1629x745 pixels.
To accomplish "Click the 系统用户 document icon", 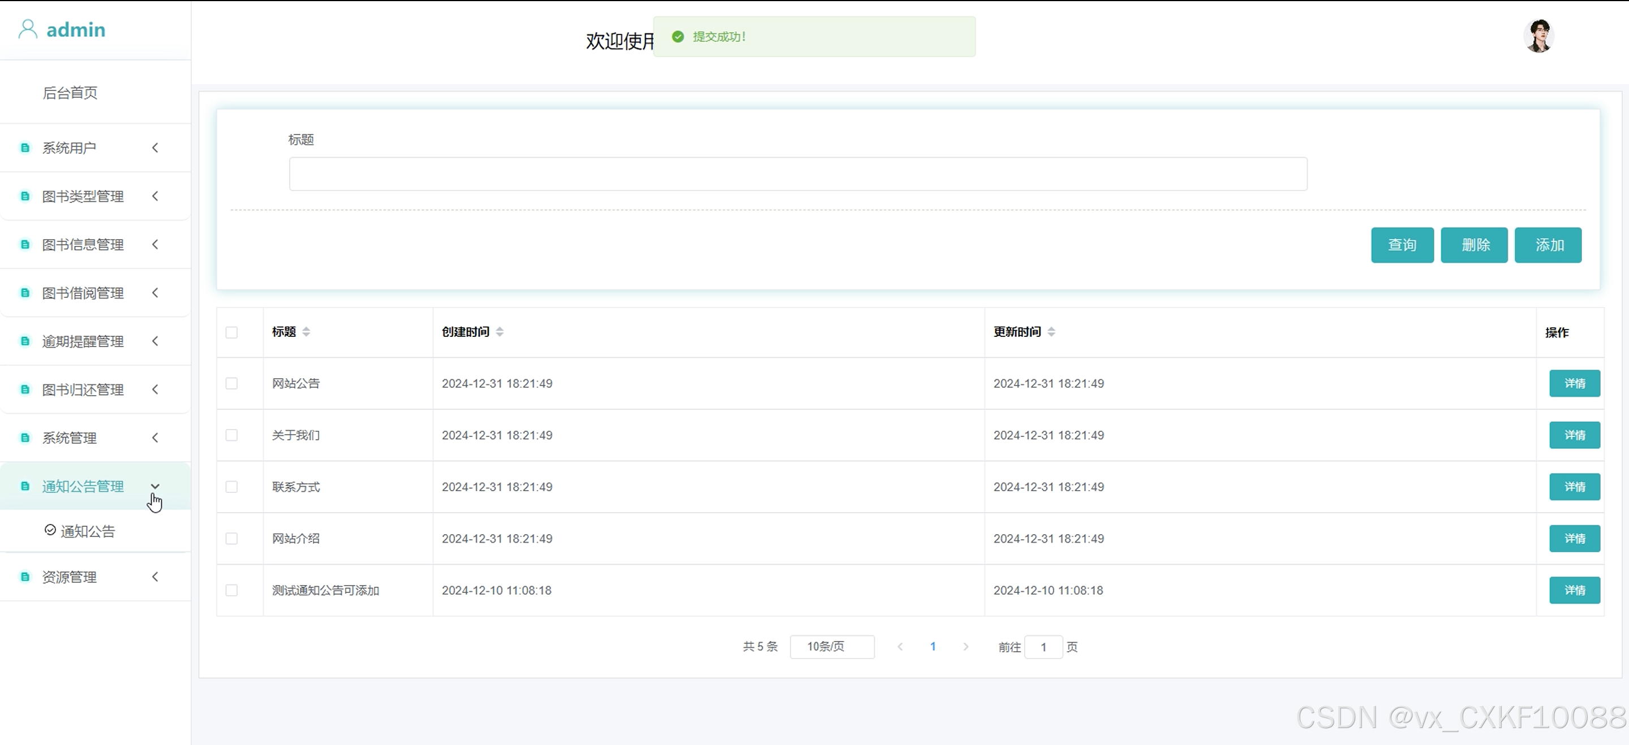I will click(x=25, y=148).
